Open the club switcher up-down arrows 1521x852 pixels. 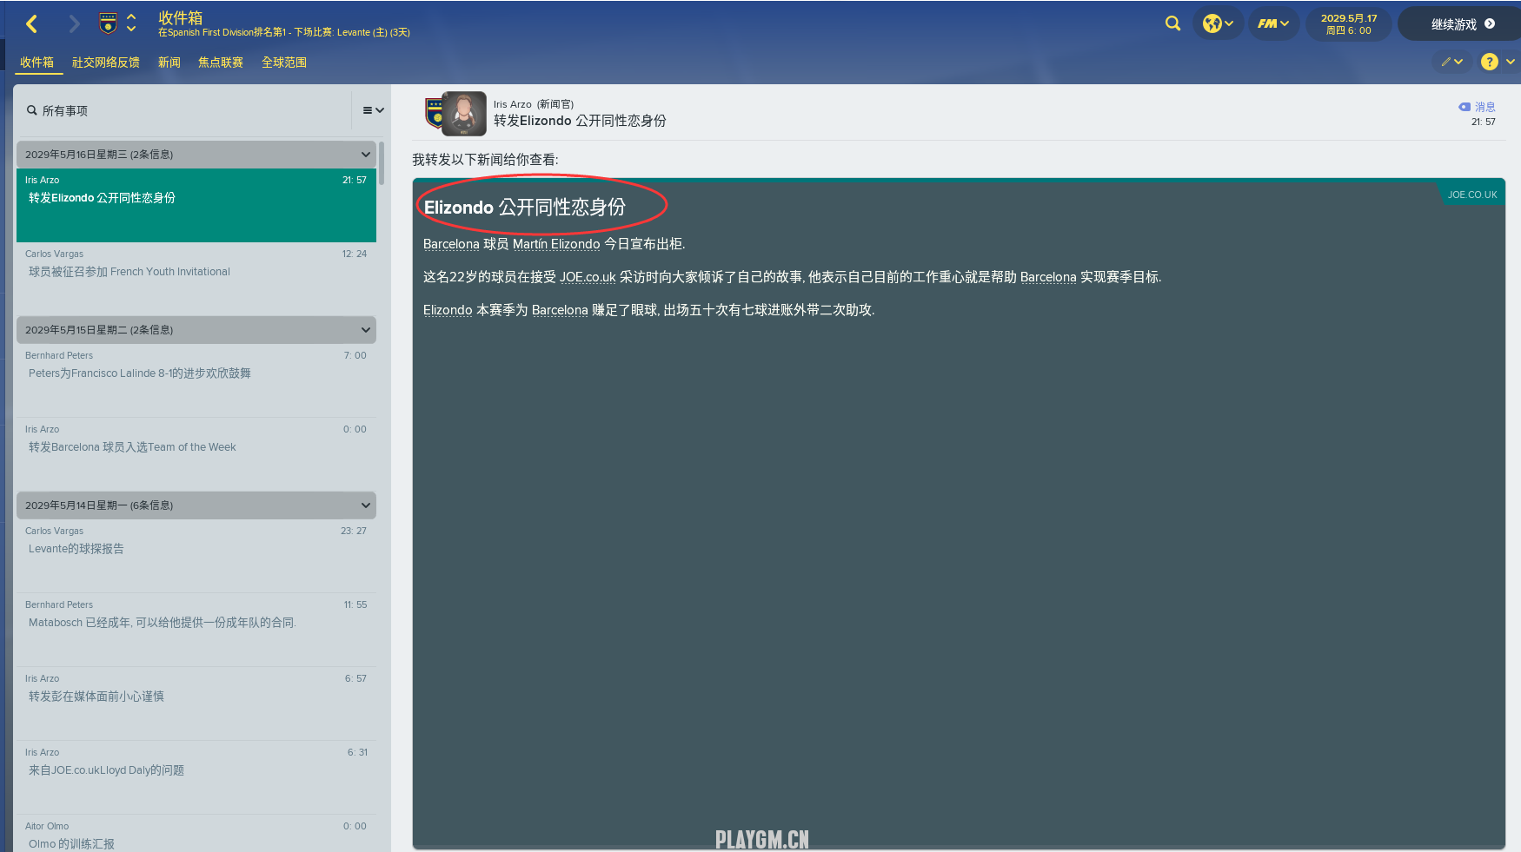(x=131, y=23)
